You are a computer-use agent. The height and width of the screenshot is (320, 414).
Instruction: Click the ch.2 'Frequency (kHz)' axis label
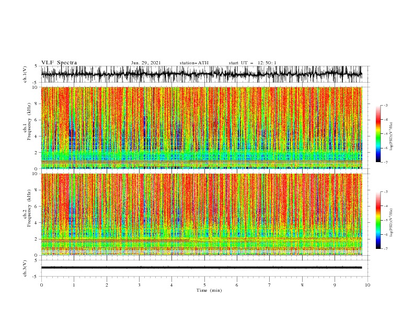pos(30,208)
